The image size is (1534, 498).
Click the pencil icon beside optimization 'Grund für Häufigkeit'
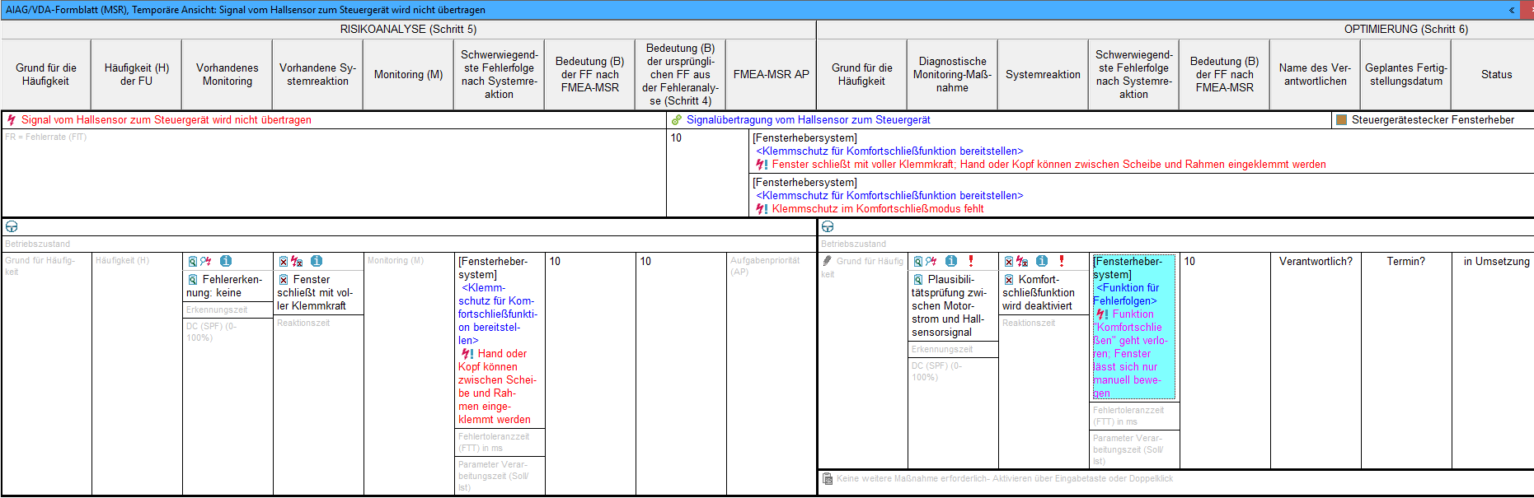coord(828,261)
